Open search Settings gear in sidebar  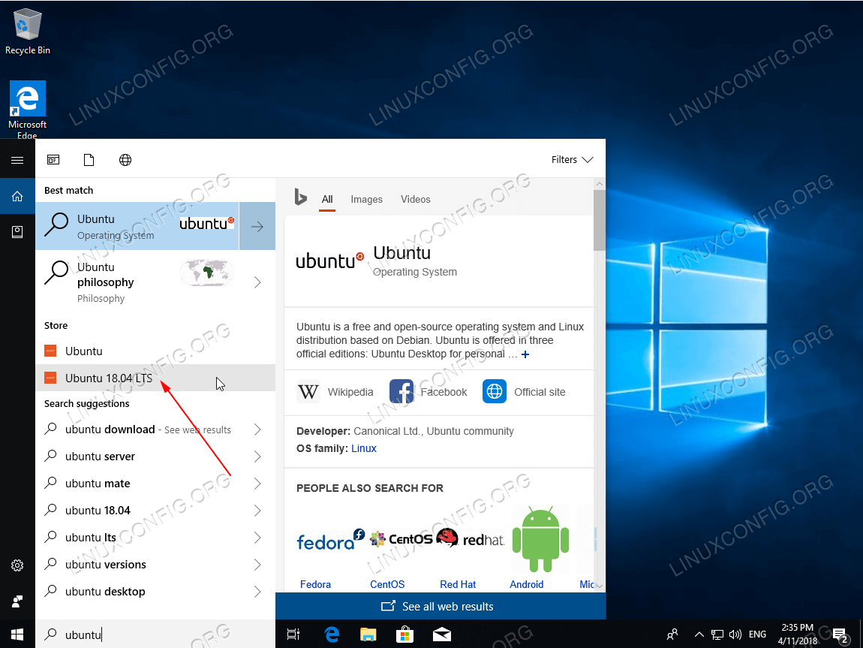pos(17,565)
